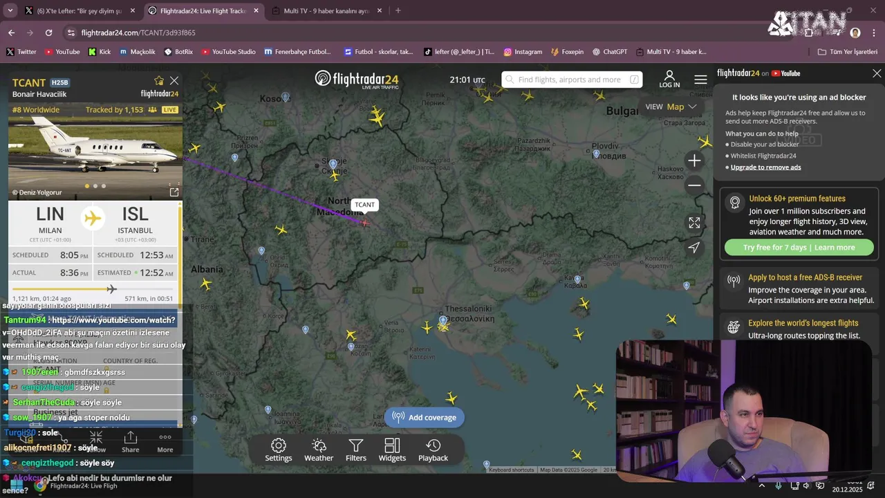Image resolution: width=885 pixels, height=498 pixels.
Task: Reload the page
Action: (48, 33)
